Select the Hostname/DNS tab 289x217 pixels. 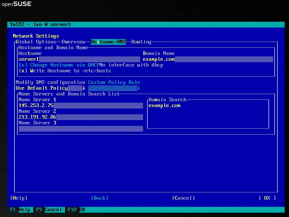(x=108, y=42)
